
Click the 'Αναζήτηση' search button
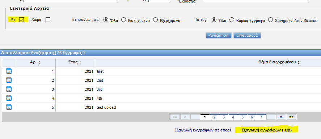(x=219, y=35)
